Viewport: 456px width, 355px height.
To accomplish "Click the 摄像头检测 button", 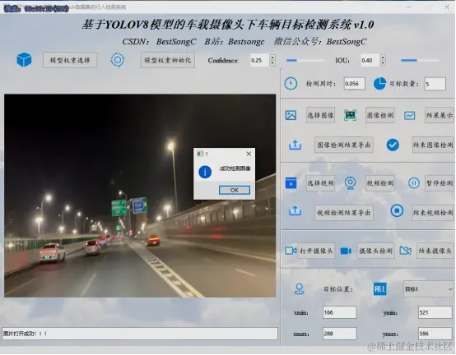I will (x=375, y=251).
